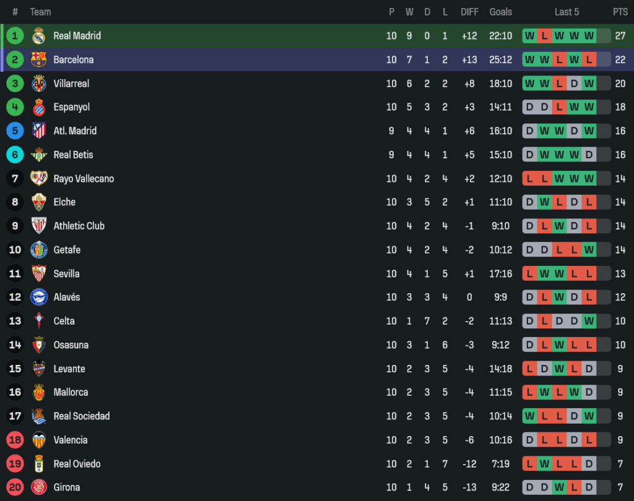Click the Villarreal club crest
Viewport: 634px width, 501px height.
(x=39, y=83)
